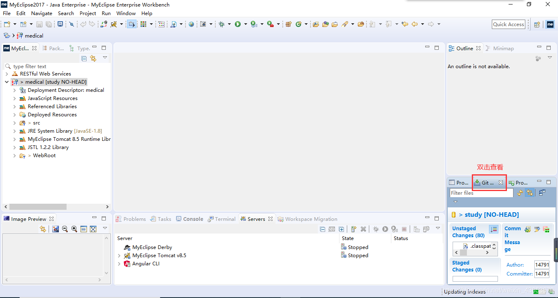
Task: Click the medical breadcrumb item
Action: tap(30, 36)
